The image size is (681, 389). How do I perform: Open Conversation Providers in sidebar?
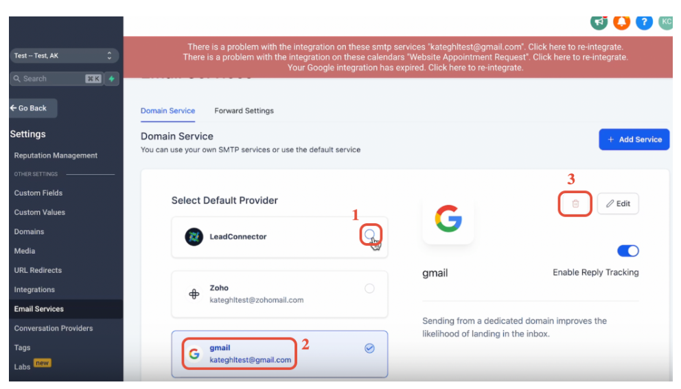point(54,328)
